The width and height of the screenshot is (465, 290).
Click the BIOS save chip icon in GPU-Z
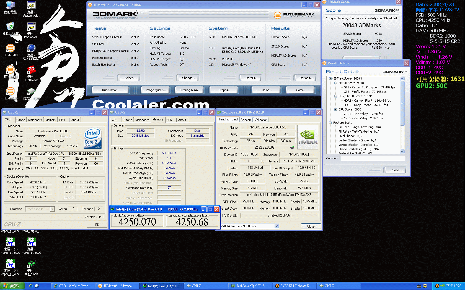[x=292, y=147]
